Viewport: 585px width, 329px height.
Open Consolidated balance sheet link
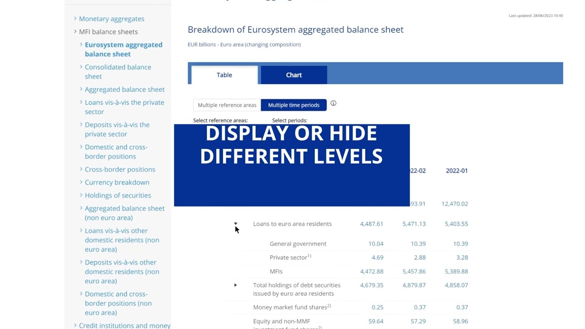tap(118, 72)
